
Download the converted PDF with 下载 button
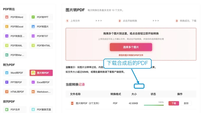pyautogui.click(x=174, y=103)
